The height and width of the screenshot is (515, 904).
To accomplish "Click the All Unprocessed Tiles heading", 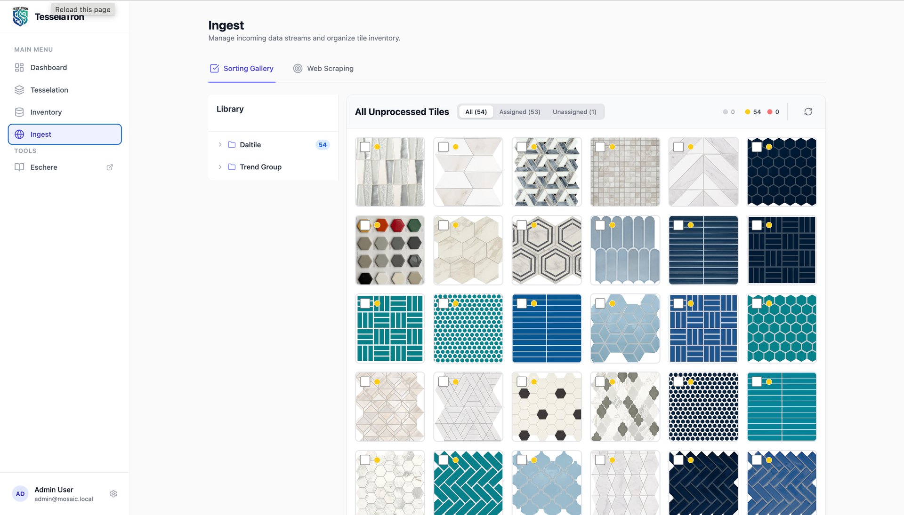I will (x=402, y=112).
